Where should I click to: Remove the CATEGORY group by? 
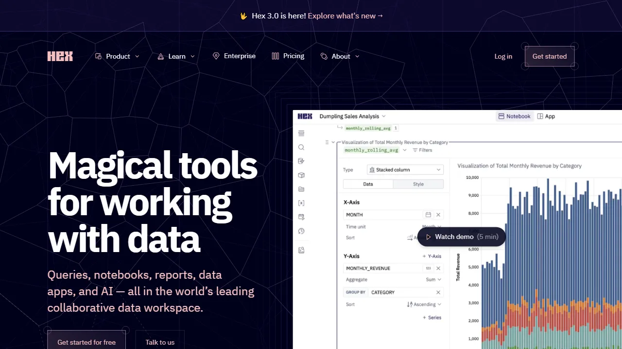(438, 292)
